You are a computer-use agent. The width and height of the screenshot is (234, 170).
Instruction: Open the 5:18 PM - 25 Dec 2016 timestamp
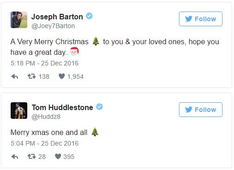(x=44, y=63)
